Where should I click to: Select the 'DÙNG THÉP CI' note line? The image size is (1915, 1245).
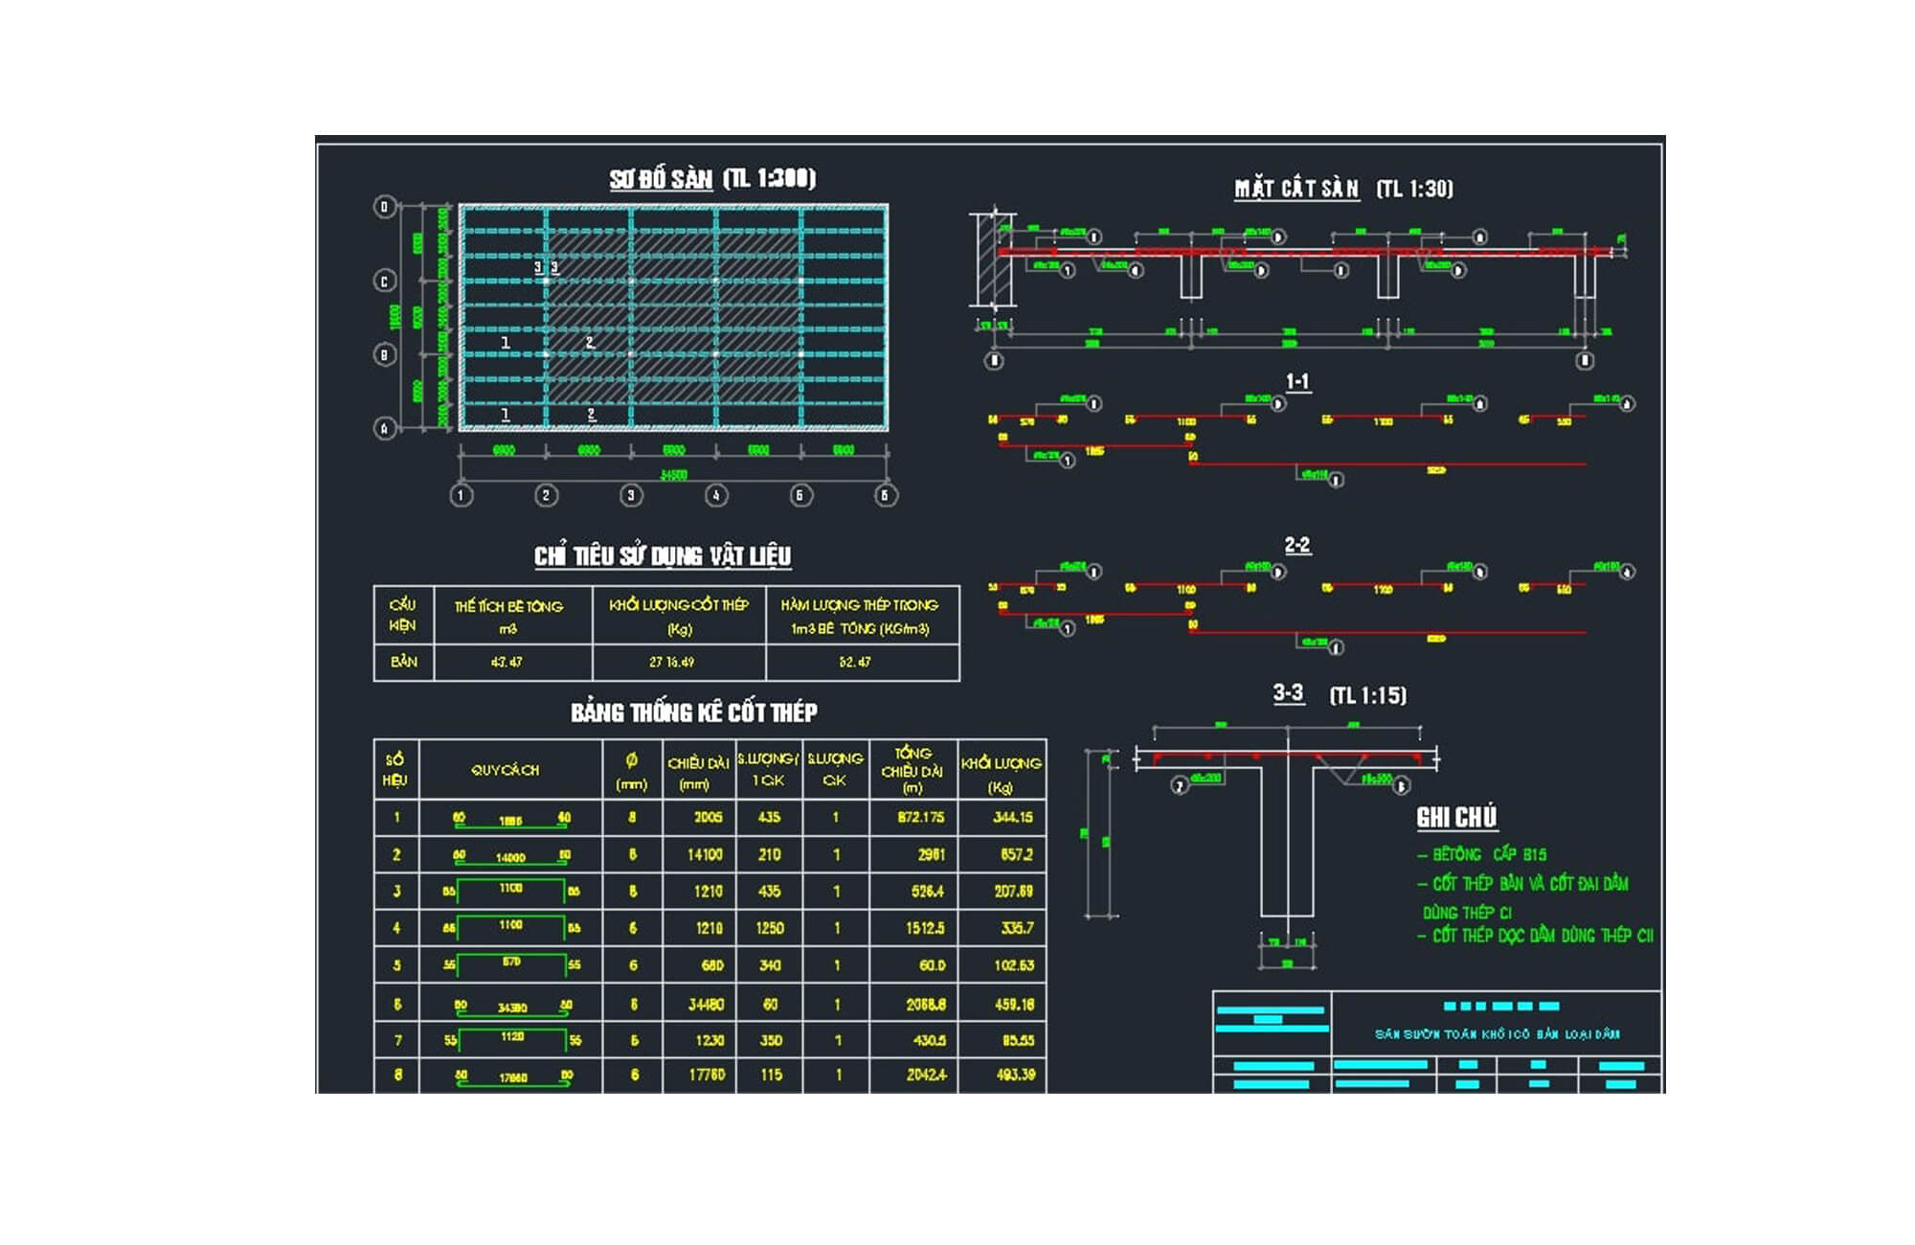click(x=1467, y=913)
